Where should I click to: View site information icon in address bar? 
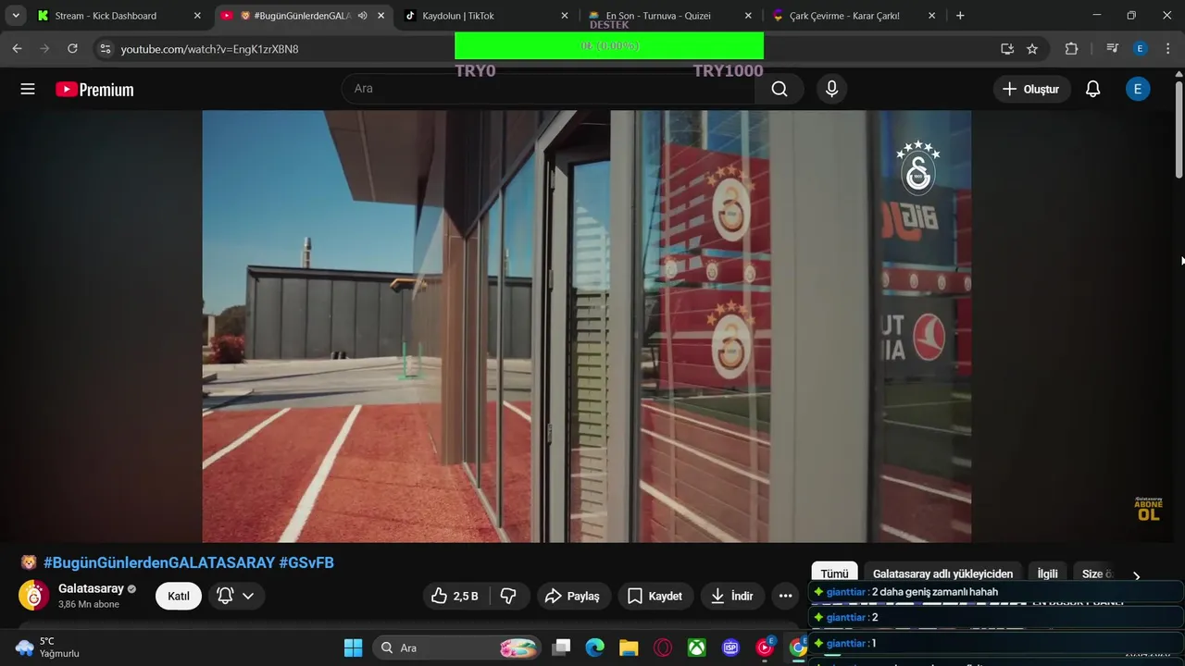[x=105, y=49]
